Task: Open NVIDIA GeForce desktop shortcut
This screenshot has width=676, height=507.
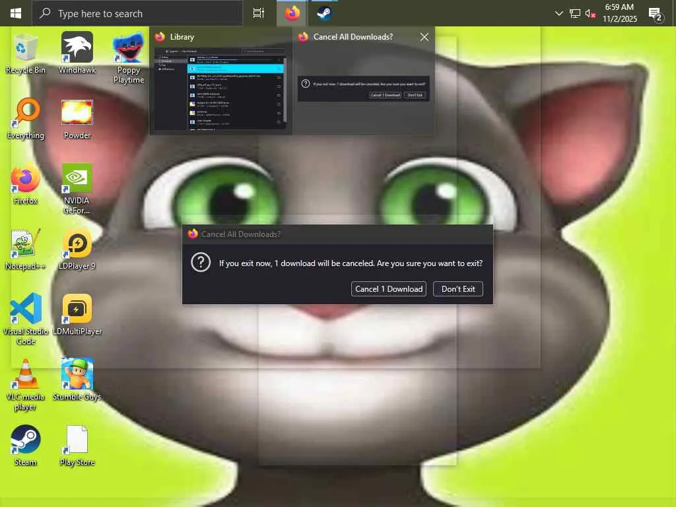Action: point(77,189)
